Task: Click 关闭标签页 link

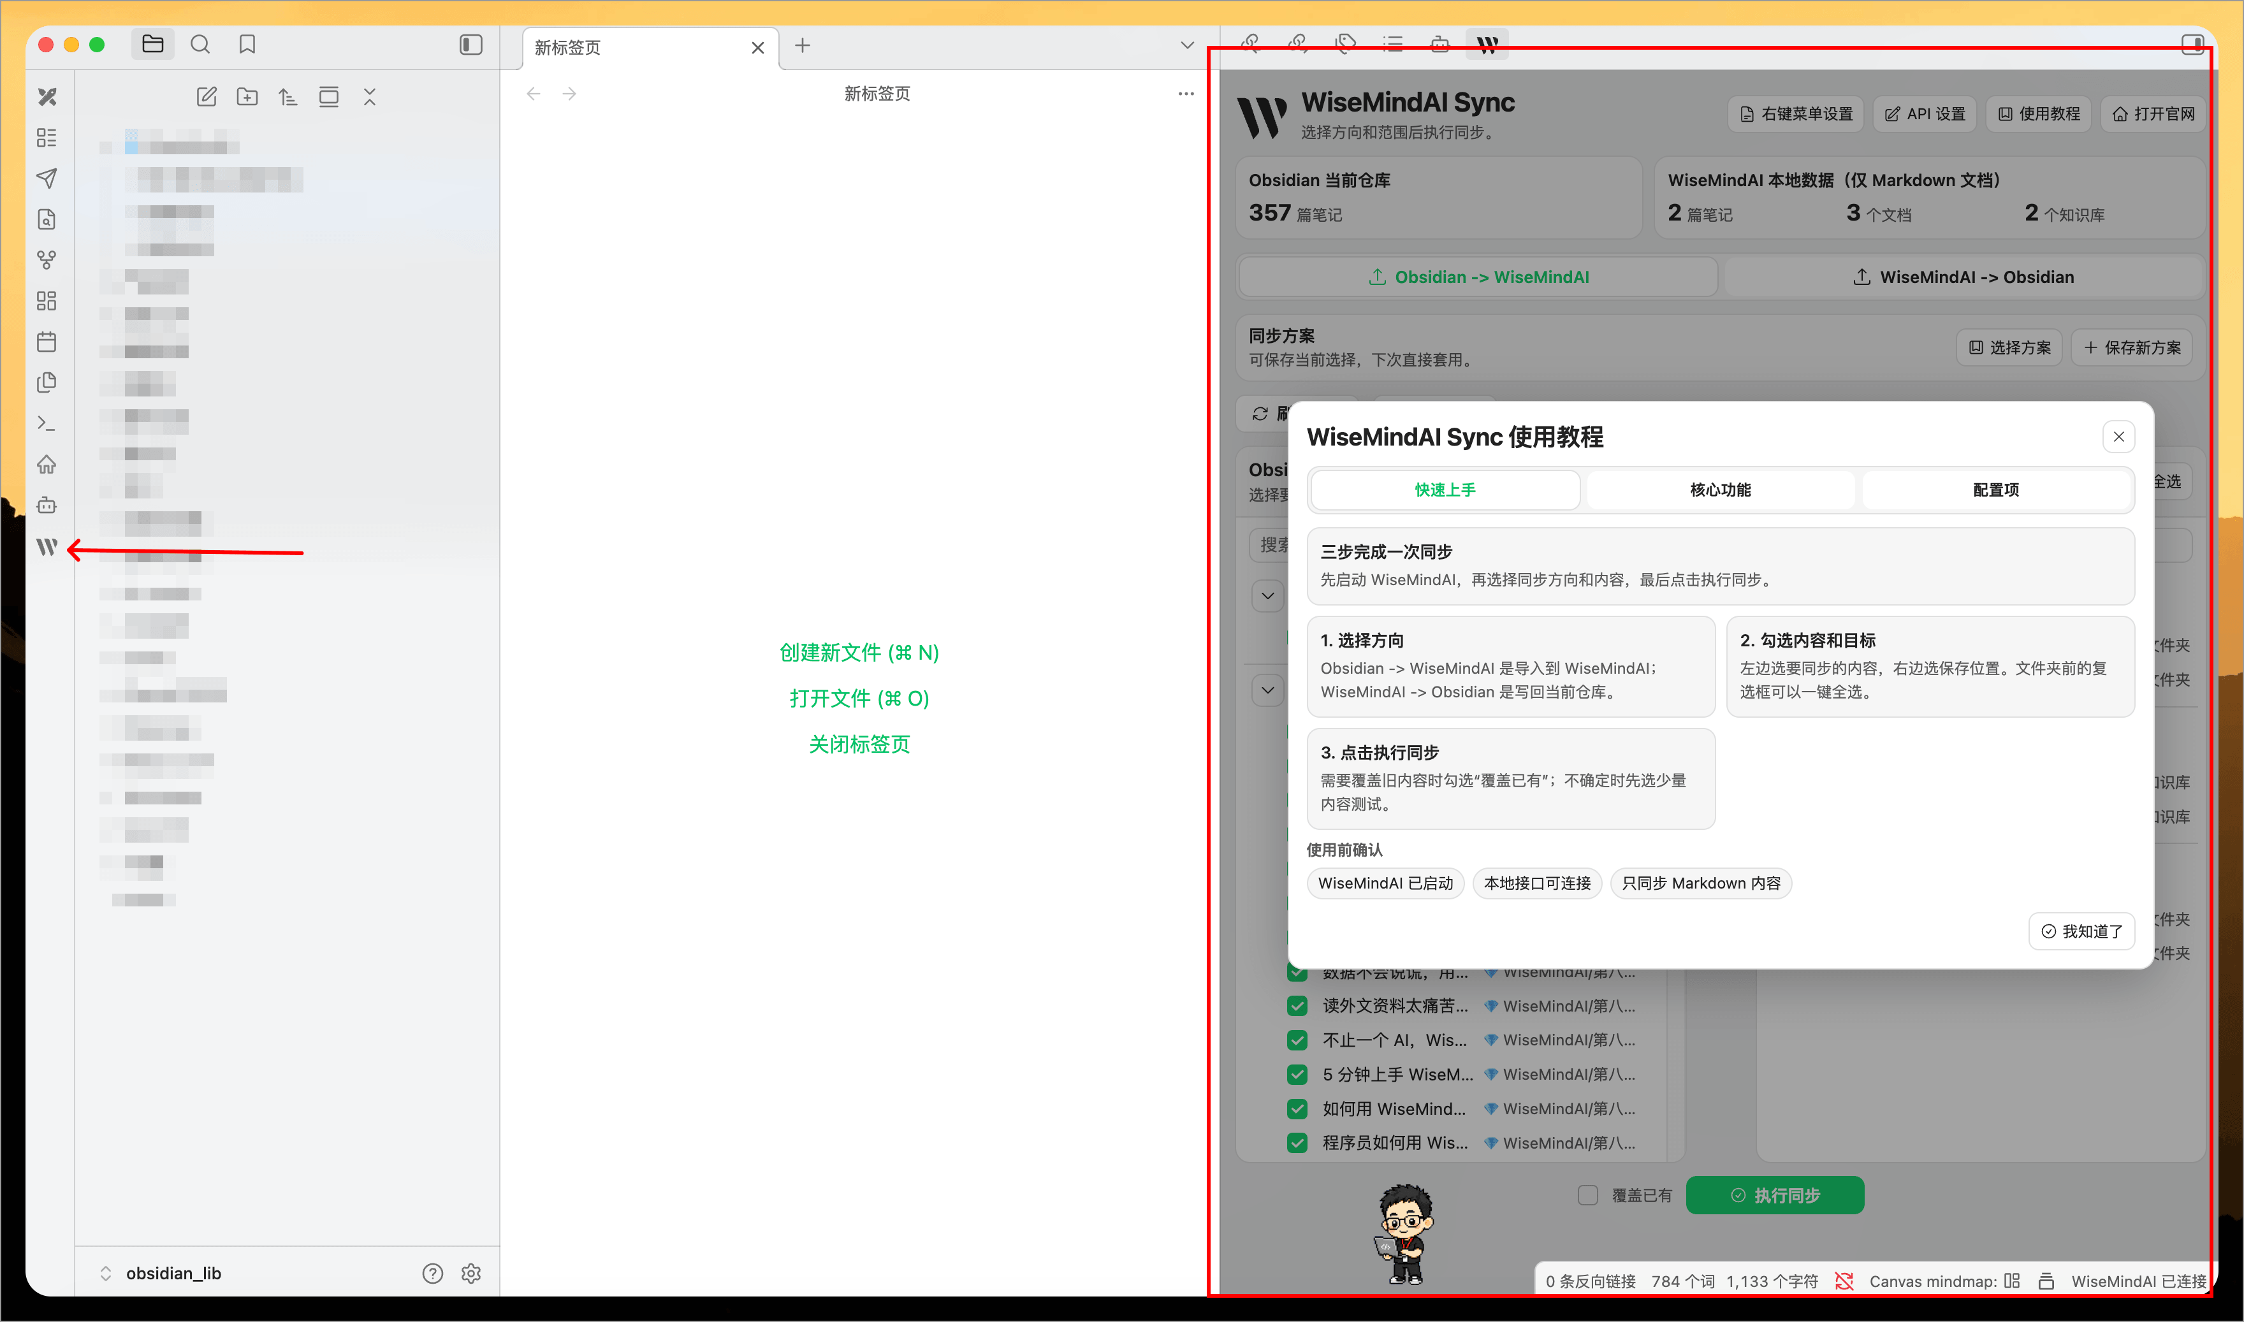Action: tap(859, 744)
